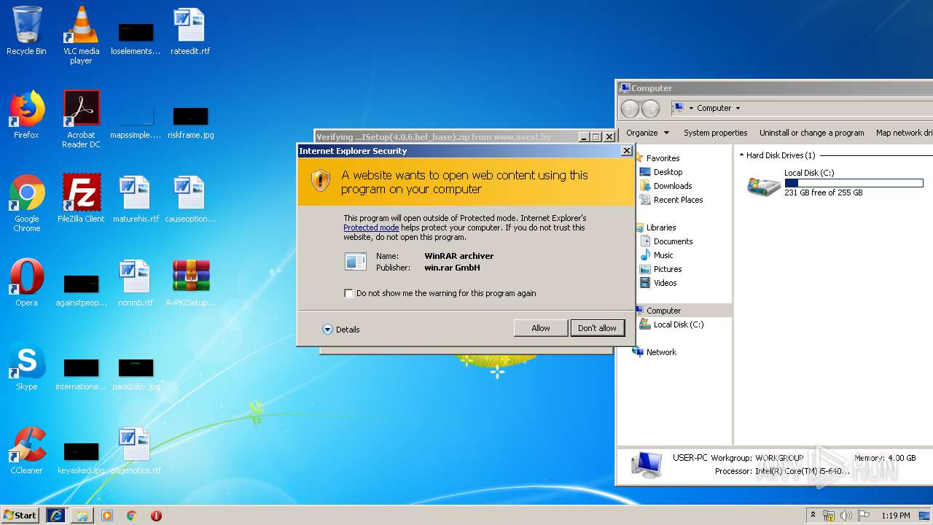Open the CCleaner desktop shortcut
Screen dimensions: 933x525
point(26,450)
